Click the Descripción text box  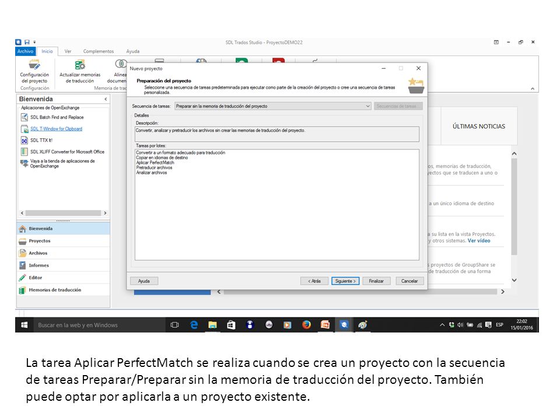276,134
